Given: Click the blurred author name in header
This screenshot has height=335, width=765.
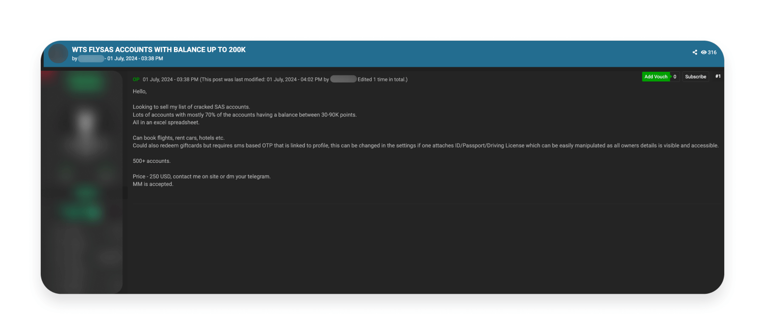Looking at the screenshot, I should click(x=91, y=59).
